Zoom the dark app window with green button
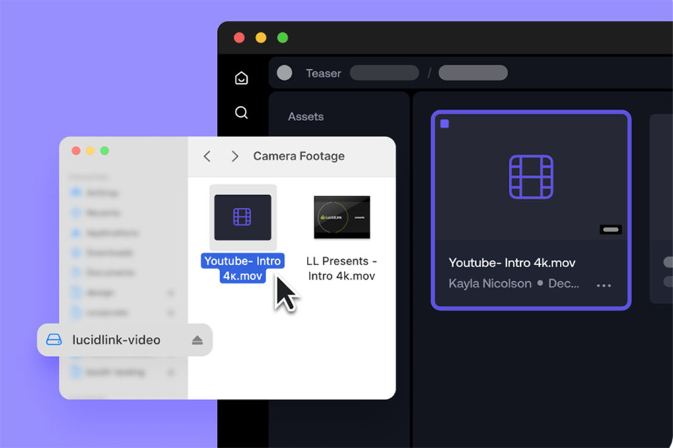 point(283,38)
